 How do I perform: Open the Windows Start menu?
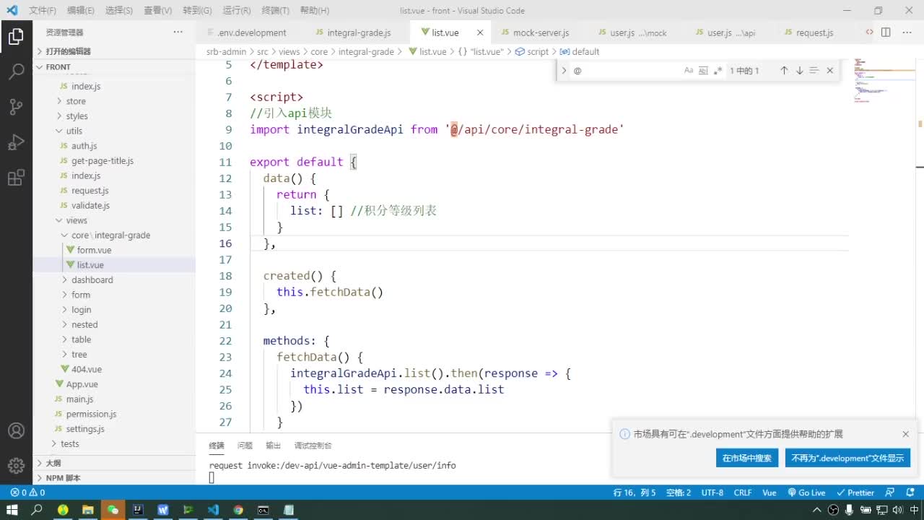click(x=12, y=510)
